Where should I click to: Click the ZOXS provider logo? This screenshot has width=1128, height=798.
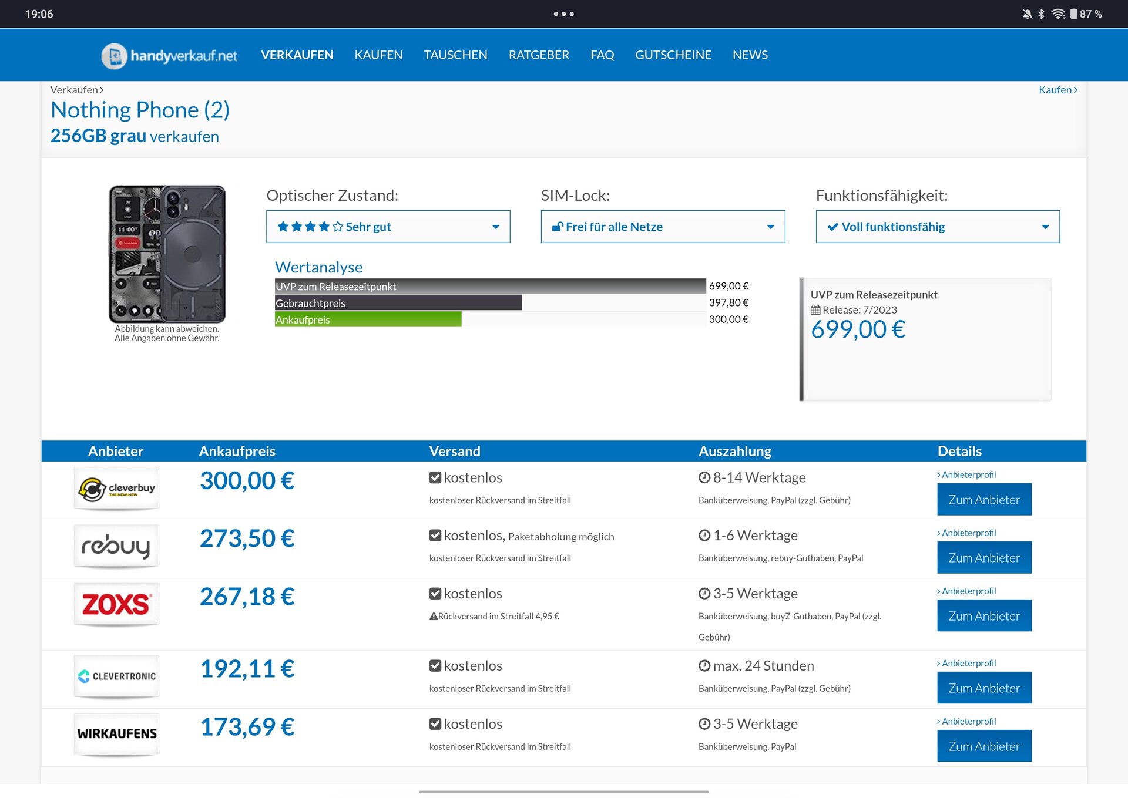click(x=116, y=604)
